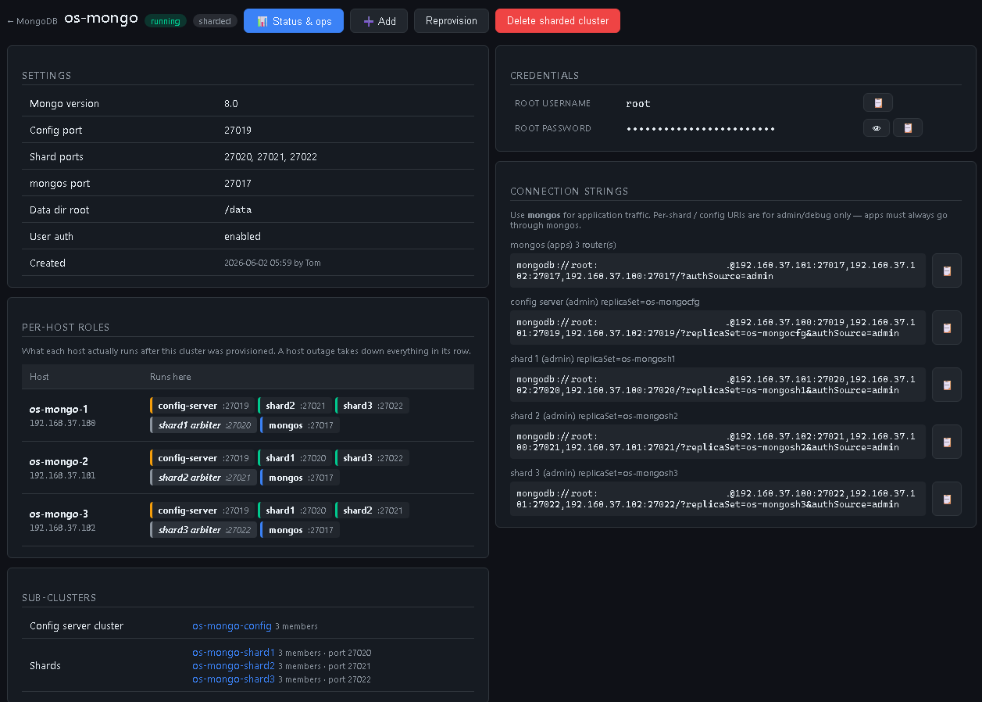Click the os-mongo-2 host name
Screen dimensions: 982x702
coord(59,461)
